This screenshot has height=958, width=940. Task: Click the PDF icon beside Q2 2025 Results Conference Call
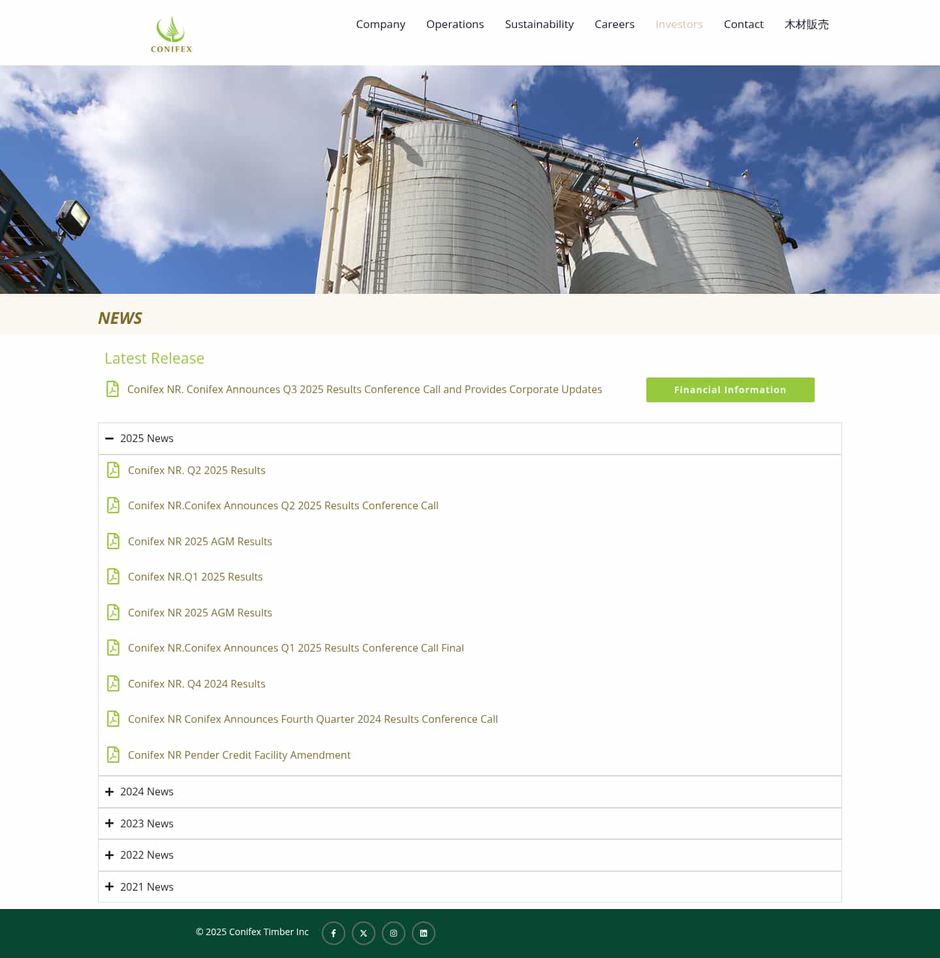click(113, 505)
